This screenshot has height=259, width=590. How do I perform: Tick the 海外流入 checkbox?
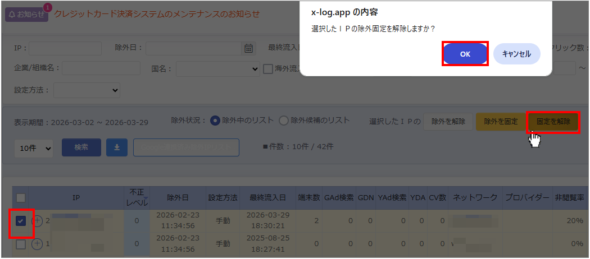click(x=267, y=69)
